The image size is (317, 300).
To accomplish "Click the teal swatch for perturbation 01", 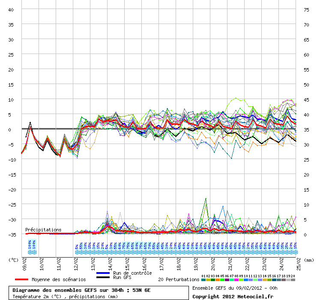I will point(203,280).
